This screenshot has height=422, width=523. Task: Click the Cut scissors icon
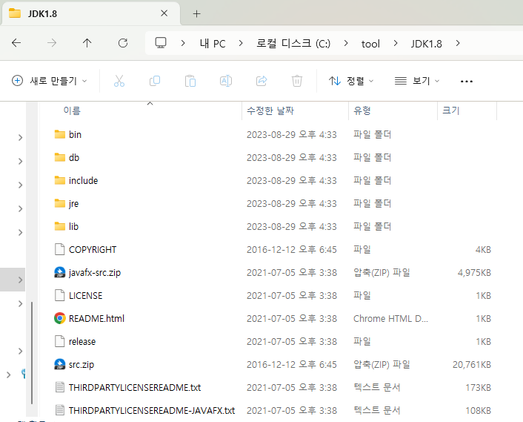tap(119, 81)
